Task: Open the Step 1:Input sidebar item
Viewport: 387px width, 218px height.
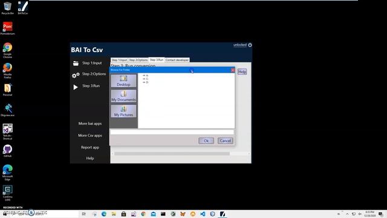Action: point(92,63)
